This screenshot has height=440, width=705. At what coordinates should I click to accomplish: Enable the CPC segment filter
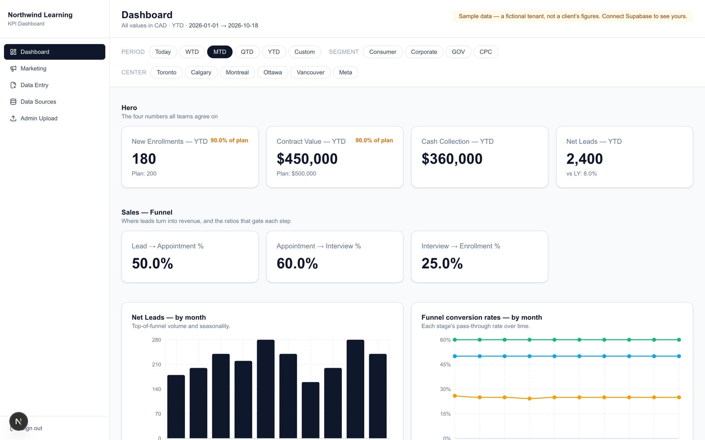click(x=486, y=52)
